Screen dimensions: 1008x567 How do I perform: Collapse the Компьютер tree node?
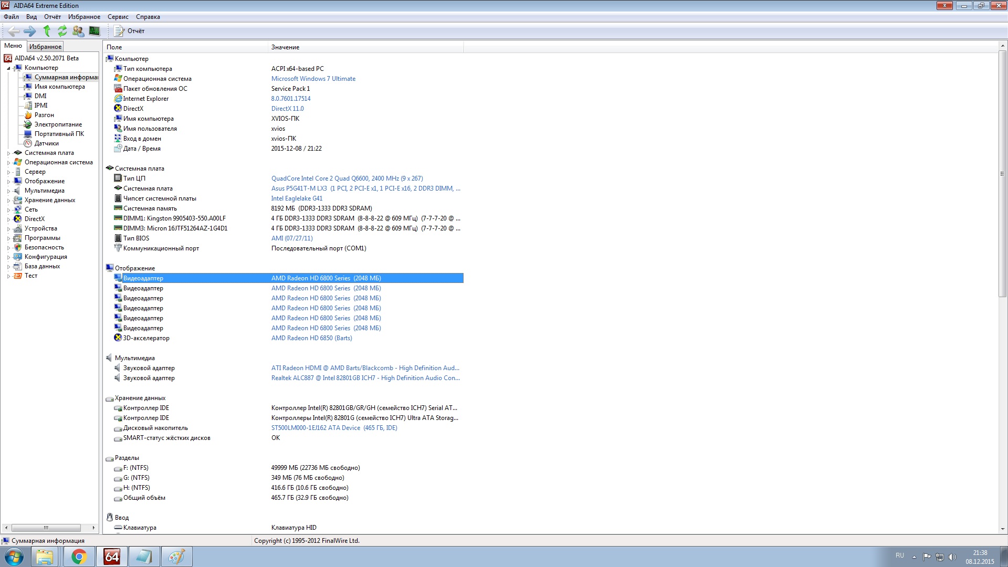8,68
